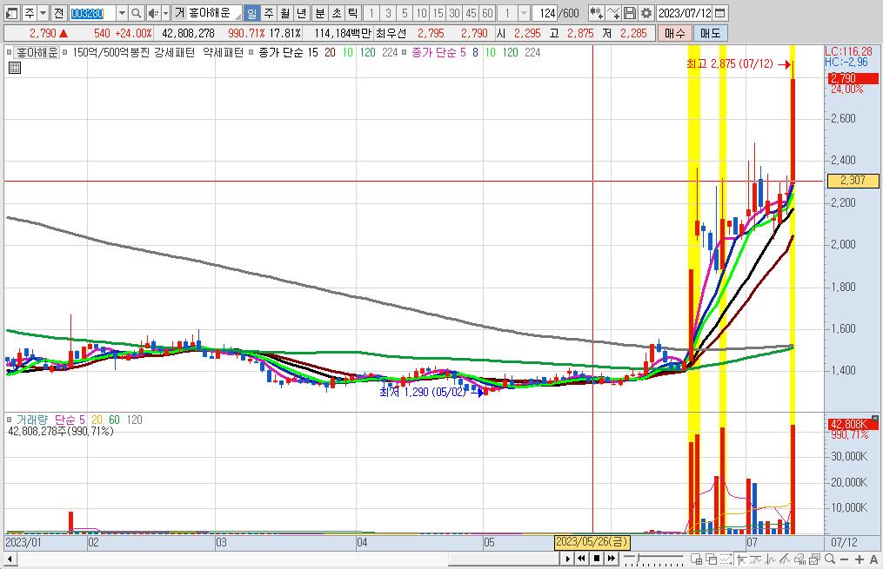Click the horizontal scrollbar left arrow
883x569 pixels.
click(10, 559)
